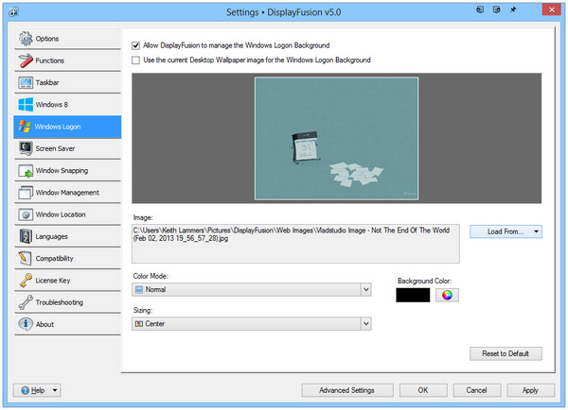This screenshot has height=410, width=568.
Task: Click the Image file path field
Action: pos(295,244)
